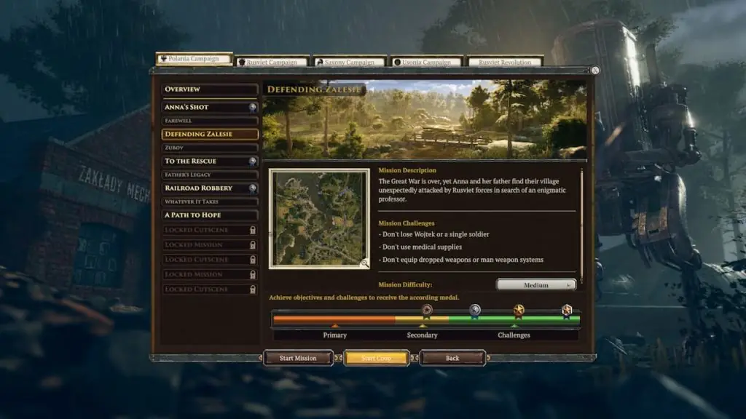
Task: Select the A Path to Hope mission
Action: click(x=210, y=215)
